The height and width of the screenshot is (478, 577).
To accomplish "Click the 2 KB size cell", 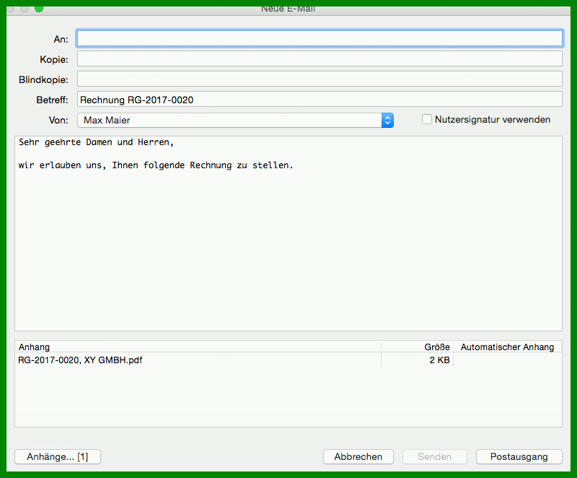I will tap(439, 360).
